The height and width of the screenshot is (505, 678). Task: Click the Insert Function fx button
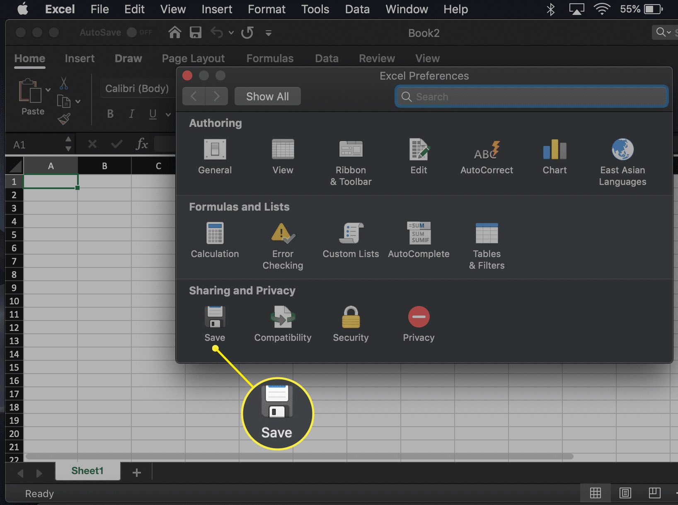click(142, 144)
